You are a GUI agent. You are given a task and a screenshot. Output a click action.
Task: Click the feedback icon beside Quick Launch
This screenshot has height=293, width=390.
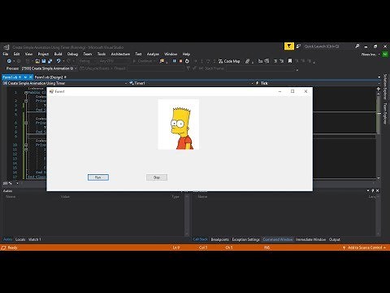point(298,46)
